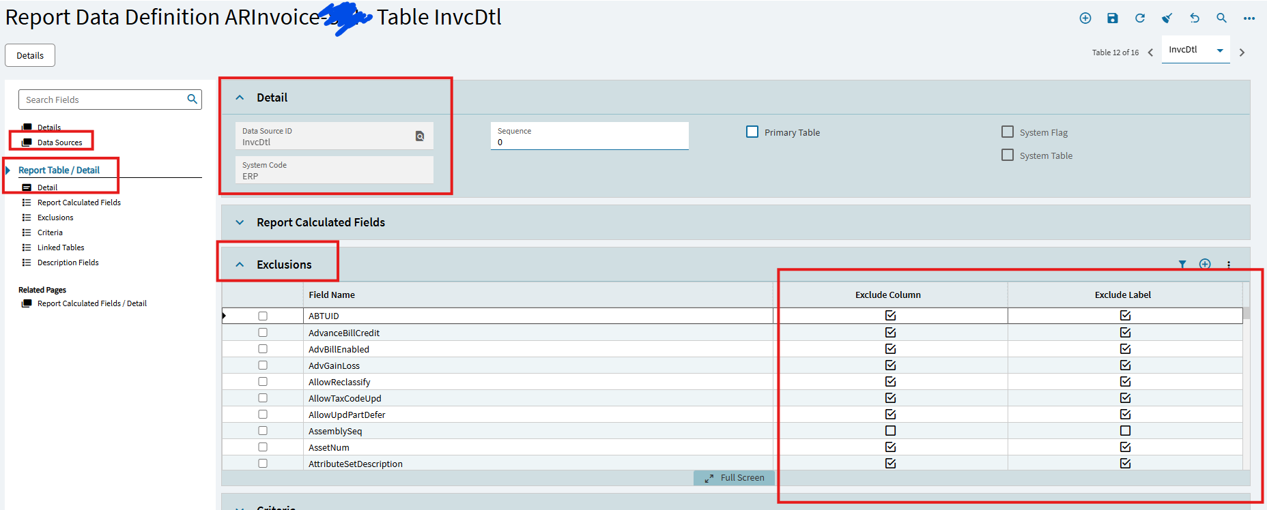
Task: Collapse the Exclusions panel
Action: (x=240, y=265)
